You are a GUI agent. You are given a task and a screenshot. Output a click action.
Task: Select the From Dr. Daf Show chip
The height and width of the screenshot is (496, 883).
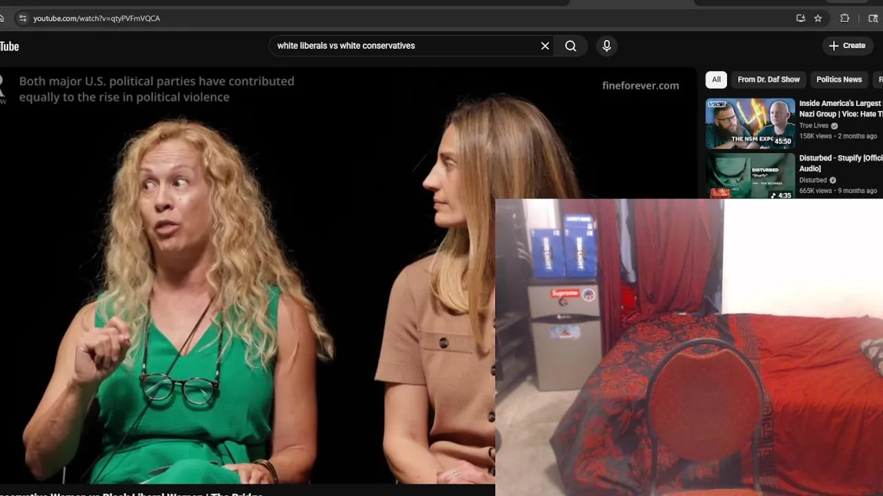[x=768, y=79]
